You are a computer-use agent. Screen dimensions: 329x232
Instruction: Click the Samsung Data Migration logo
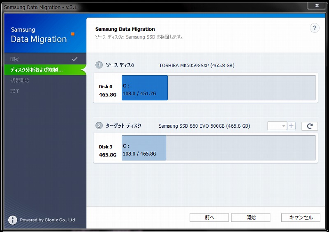pos(43,35)
